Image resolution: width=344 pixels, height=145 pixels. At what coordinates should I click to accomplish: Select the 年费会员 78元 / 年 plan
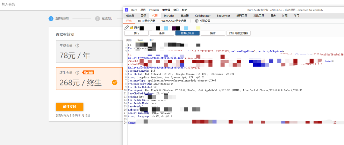click(x=89, y=52)
